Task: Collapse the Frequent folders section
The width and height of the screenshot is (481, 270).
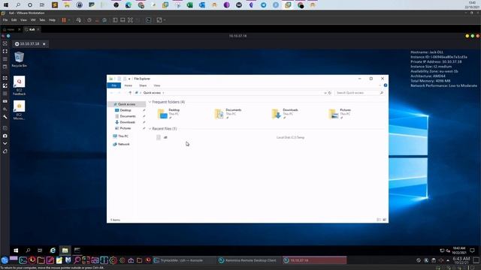Action: (x=150, y=102)
